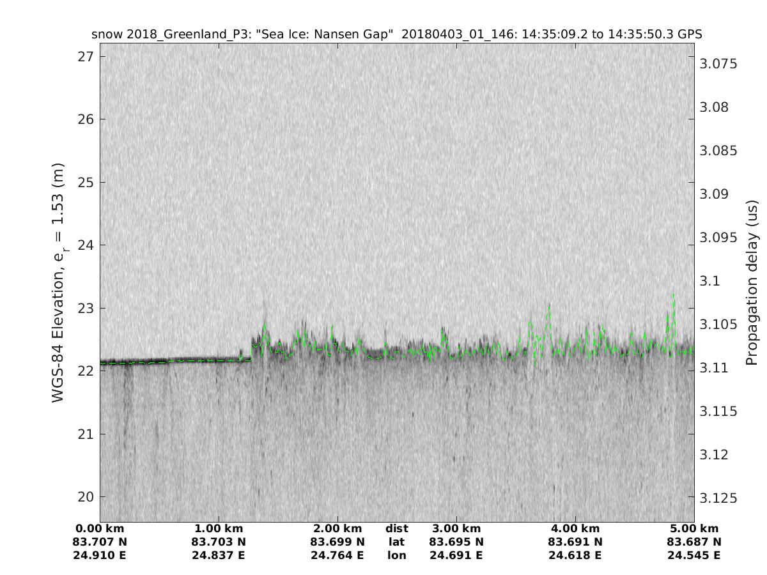Viewport: 767px width, 575px height.
Task: Click the 83.695 N latitude label
Action: (456, 542)
